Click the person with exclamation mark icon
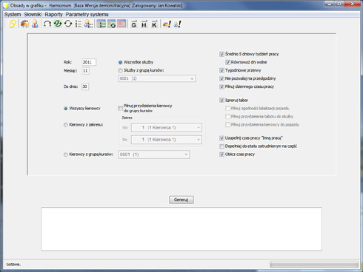This screenshot has width=363, height=272. [x=177, y=24]
